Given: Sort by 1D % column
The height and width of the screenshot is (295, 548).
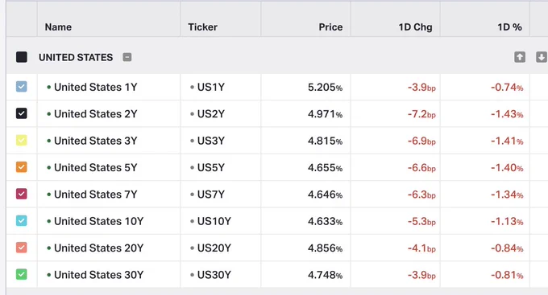Looking at the screenshot, I should (509, 27).
